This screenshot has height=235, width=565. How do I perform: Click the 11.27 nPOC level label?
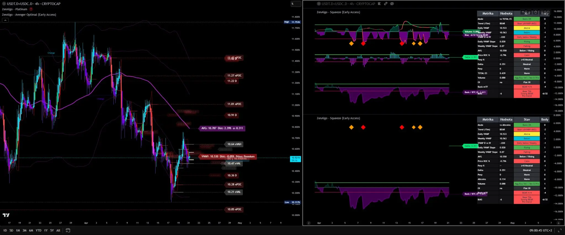pyautogui.click(x=234, y=75)
